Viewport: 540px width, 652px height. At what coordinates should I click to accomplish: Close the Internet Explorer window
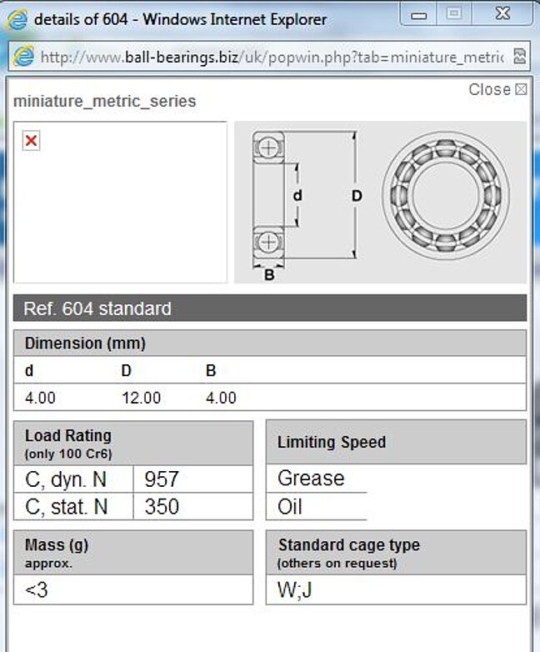pyautogui.click(x=502, y=14)
